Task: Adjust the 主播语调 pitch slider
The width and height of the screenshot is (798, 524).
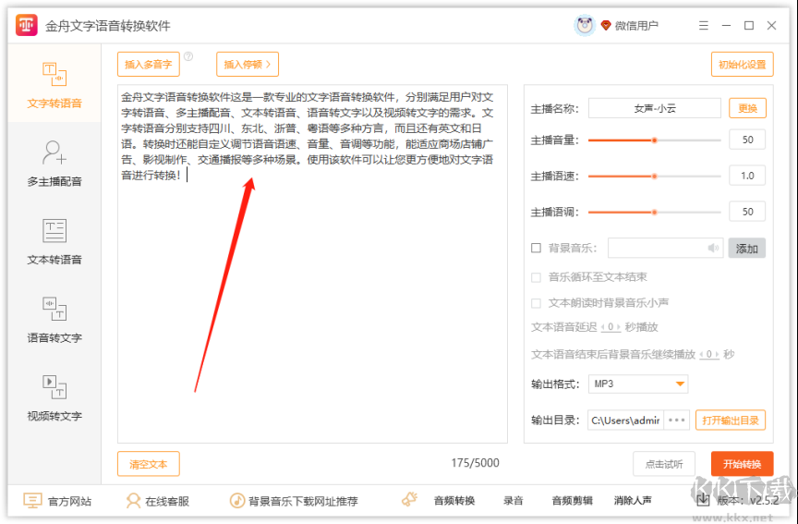Action: click(x=655, y=212)
